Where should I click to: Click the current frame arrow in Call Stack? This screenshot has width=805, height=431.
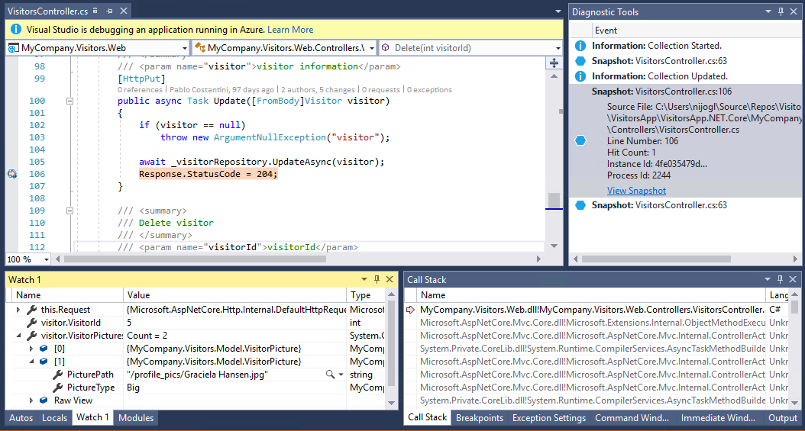(x=410, y=310)
